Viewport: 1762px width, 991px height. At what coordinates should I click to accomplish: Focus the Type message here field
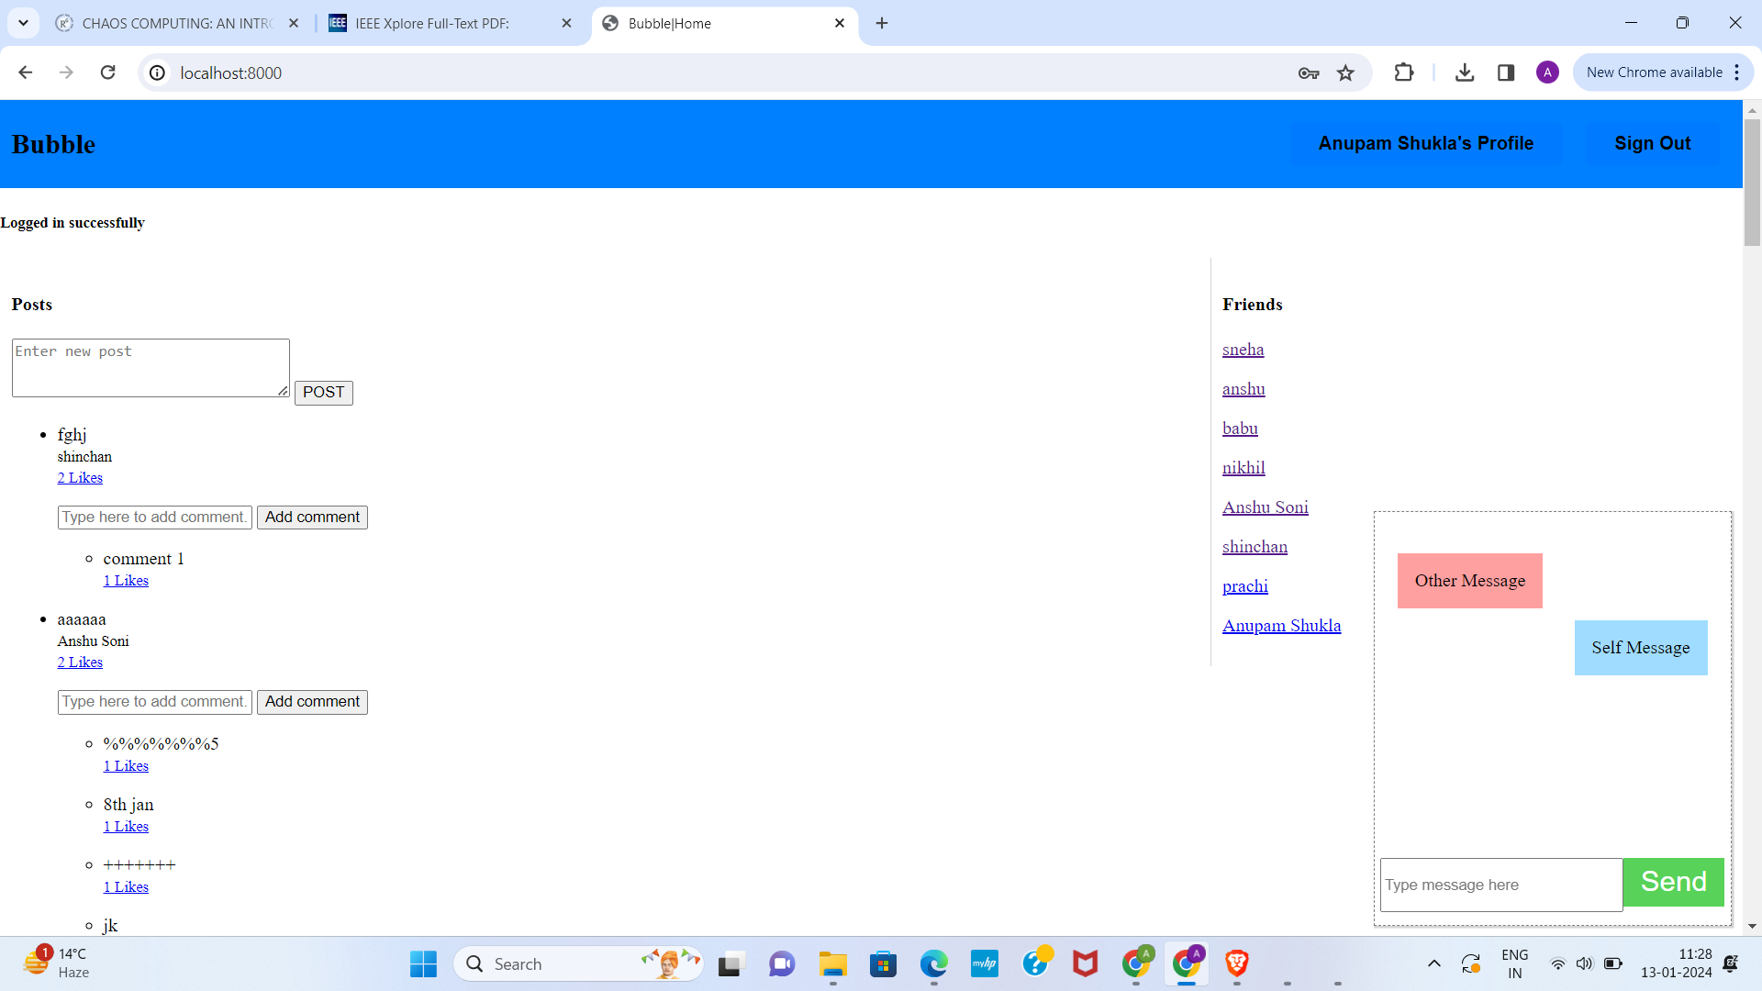[1500, 885]
